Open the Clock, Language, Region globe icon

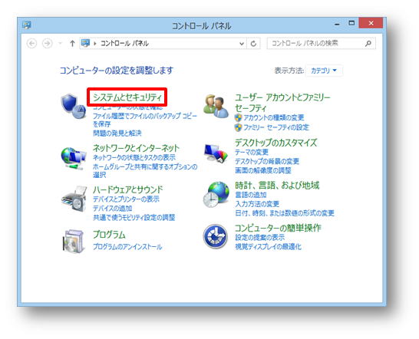(x=216, y=195)
